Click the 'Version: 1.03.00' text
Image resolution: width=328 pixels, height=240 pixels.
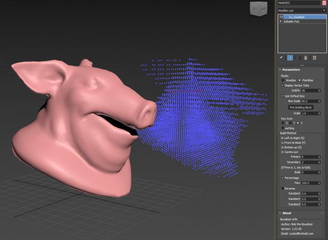291,229
